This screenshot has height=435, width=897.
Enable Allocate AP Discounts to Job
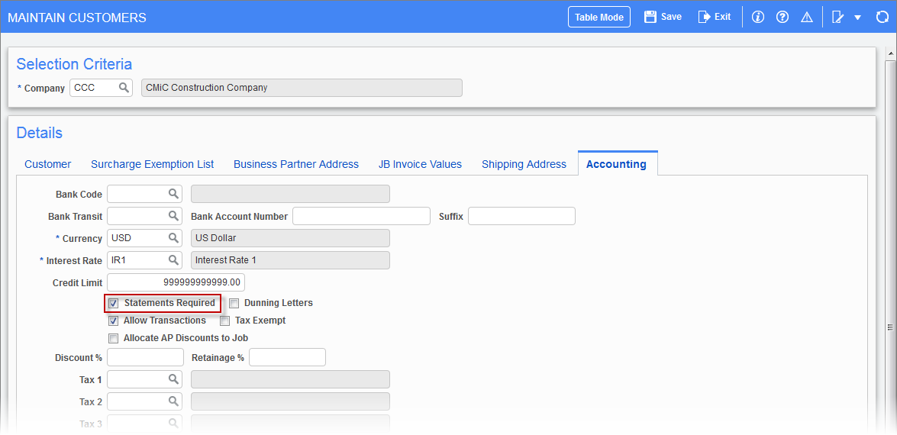(113, 338)
